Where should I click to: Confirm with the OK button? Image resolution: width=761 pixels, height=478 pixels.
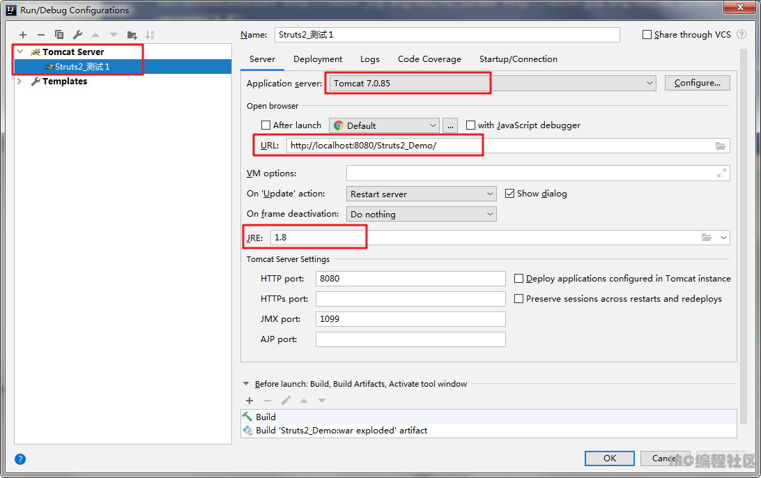(610, 458)
